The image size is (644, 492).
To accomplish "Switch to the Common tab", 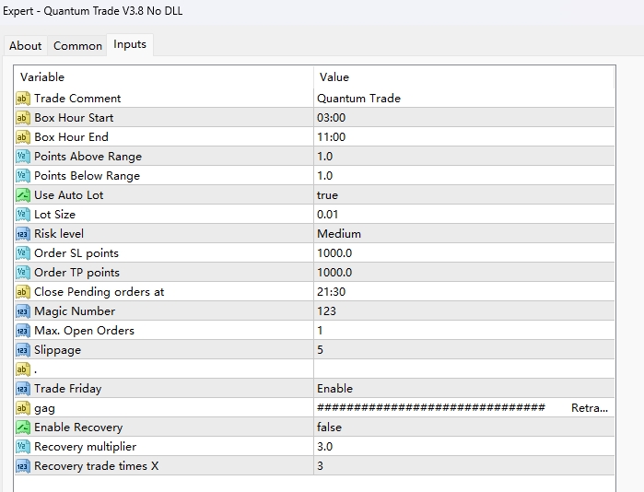I will click(x=78, y=45).
